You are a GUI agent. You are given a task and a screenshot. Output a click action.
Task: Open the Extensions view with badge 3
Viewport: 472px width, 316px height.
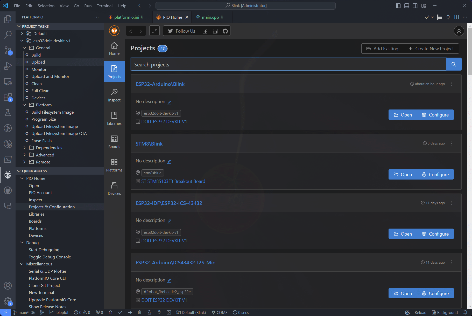8,98
